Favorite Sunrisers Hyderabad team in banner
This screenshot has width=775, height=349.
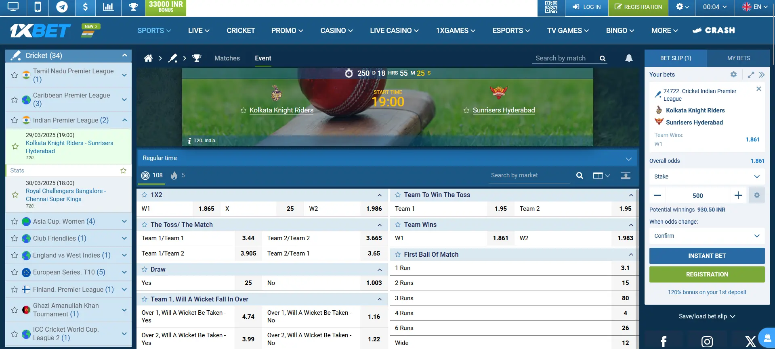click(x=466, y=110)
